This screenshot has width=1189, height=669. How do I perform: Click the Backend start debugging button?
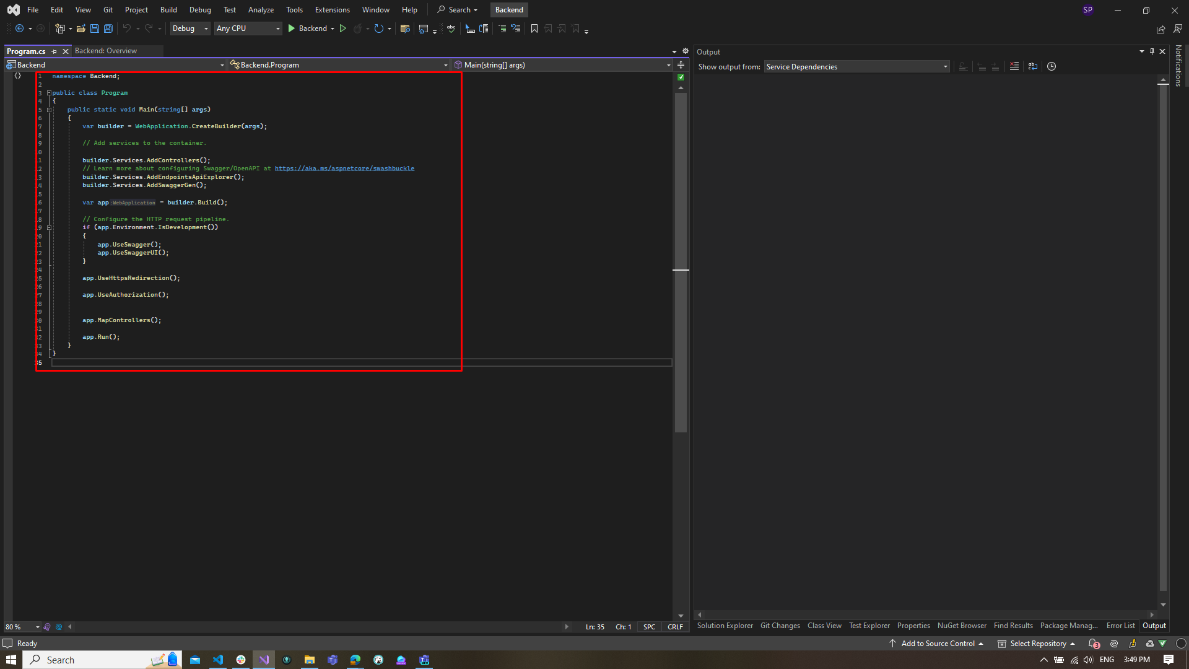[x=307, y=28]
